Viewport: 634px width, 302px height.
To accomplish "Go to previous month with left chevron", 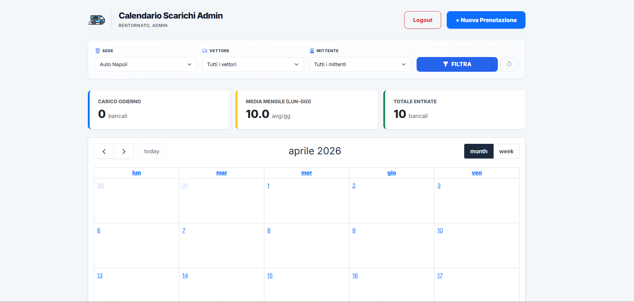I will [104, 151].
